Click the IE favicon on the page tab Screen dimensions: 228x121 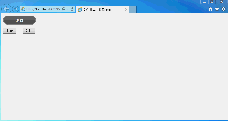(x=80, y=10)
